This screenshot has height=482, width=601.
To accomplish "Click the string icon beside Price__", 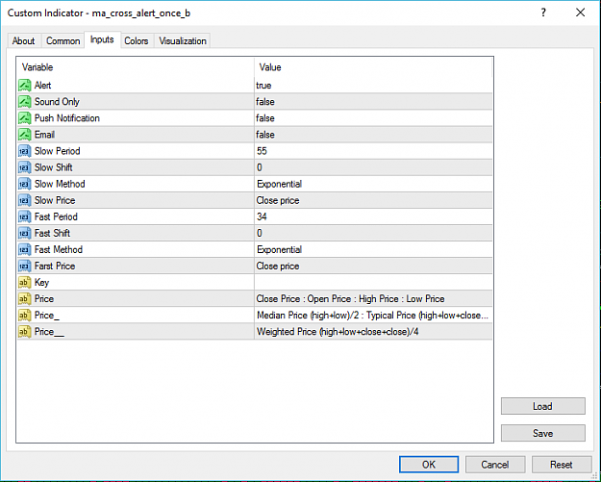I will click(x=25, y=332).
